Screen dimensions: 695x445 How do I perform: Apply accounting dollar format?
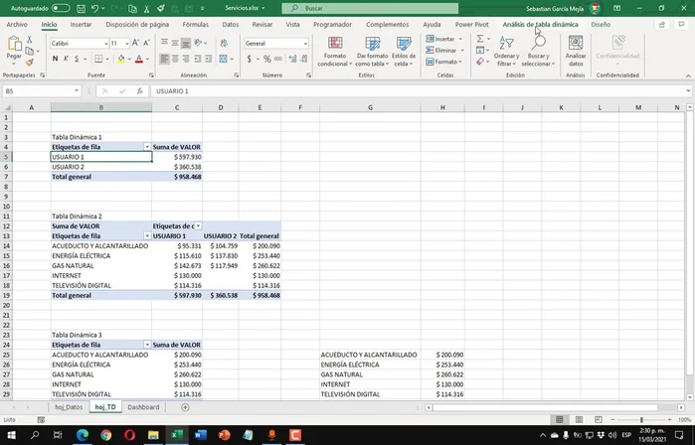click(250, 59)
